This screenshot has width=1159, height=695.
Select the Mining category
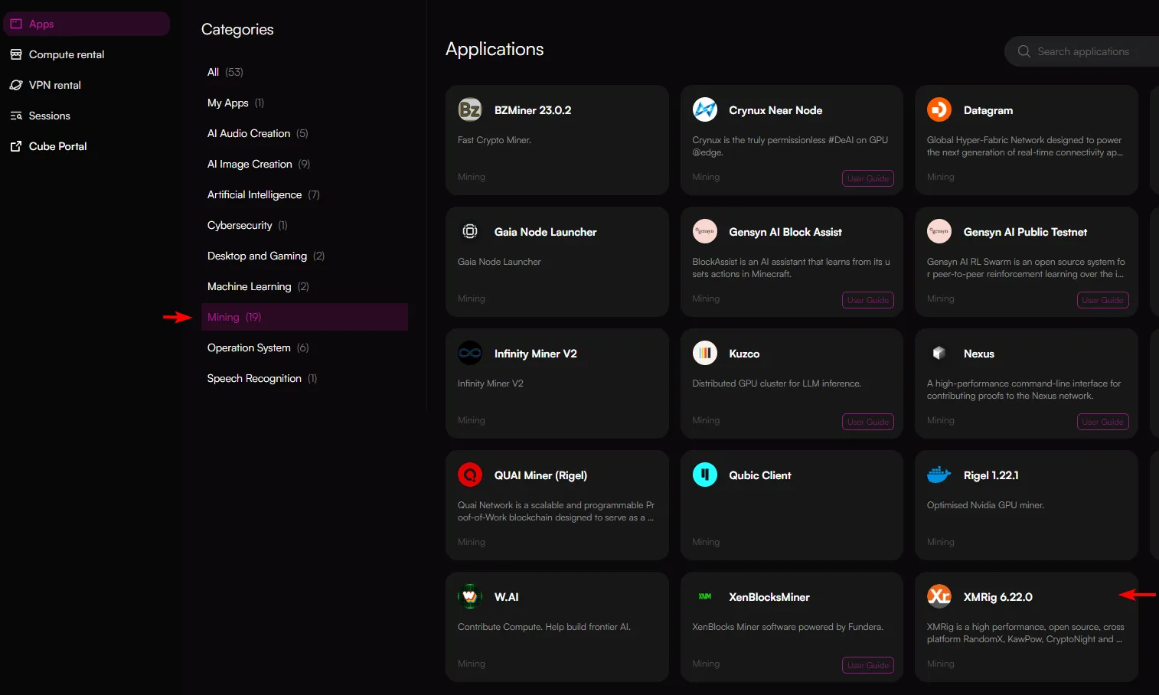click(305, 317)
